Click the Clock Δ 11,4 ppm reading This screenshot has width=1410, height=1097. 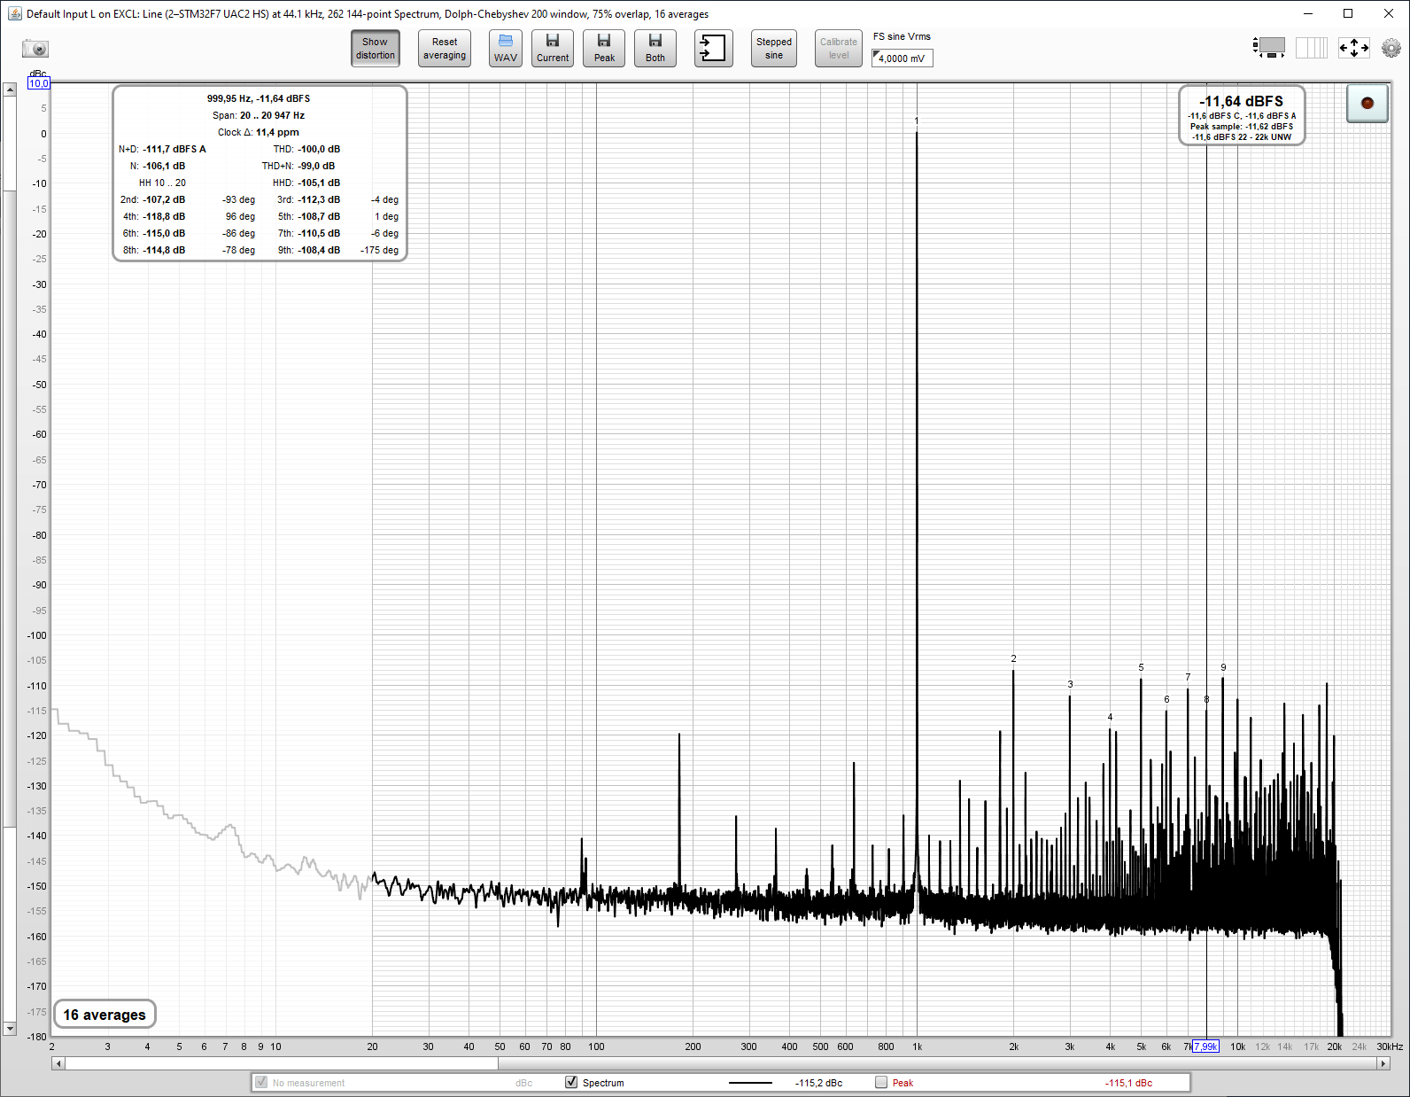pos(259,132)
